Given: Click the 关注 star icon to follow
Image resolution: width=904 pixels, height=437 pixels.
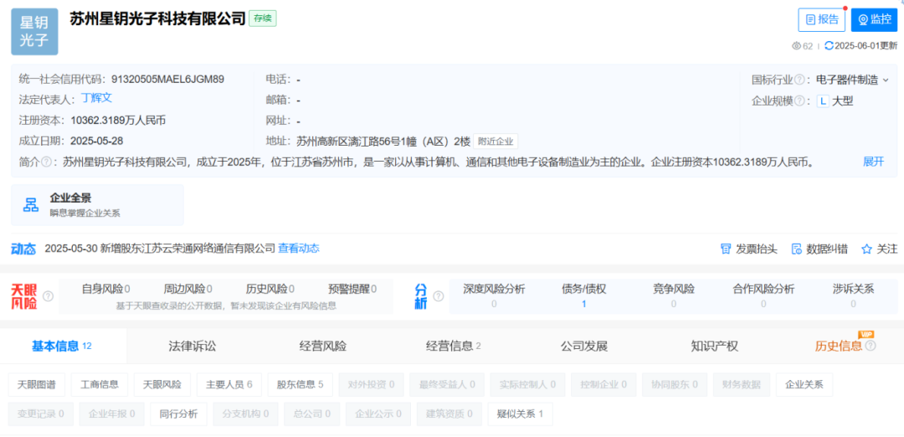Looking at the screenshot, I should pyautogui.click(x=867, y=249).
